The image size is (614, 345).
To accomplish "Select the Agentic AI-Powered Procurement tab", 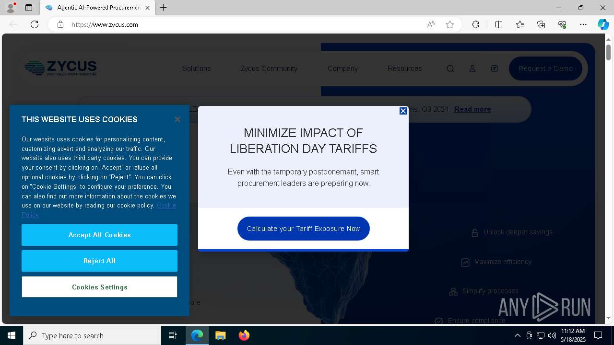I will [x=97, y=8].
